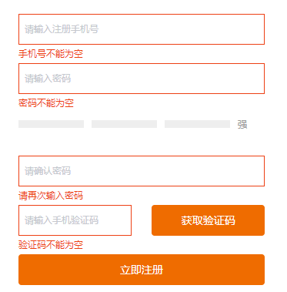Click into the 请输入密码 password field
This screenshot has width=287, height=292.
pos(142,79)
